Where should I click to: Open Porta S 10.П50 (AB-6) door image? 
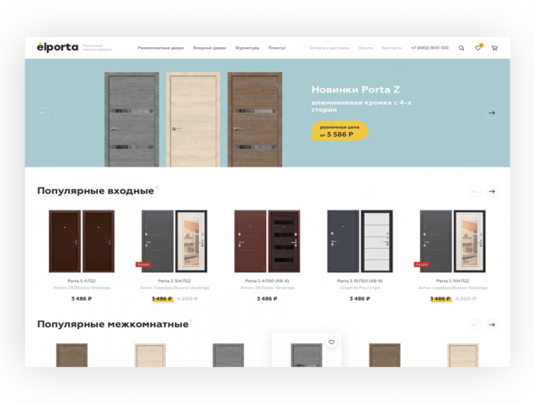coord(360,242)
